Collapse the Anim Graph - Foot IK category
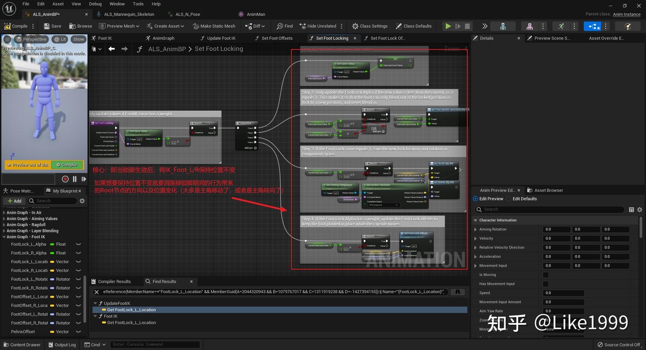Viewport: 646px width, 350px height. [x=4, y=237]
